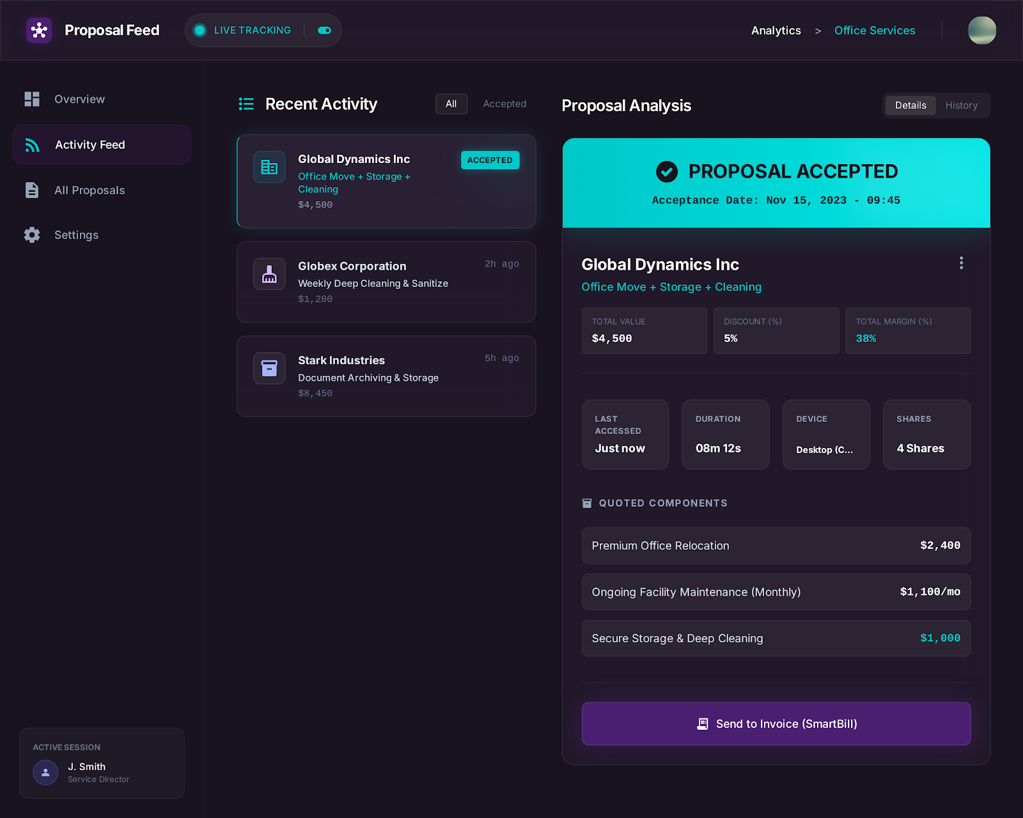Switch to the Details tab

pyautogui.click(x=910, y=105)
